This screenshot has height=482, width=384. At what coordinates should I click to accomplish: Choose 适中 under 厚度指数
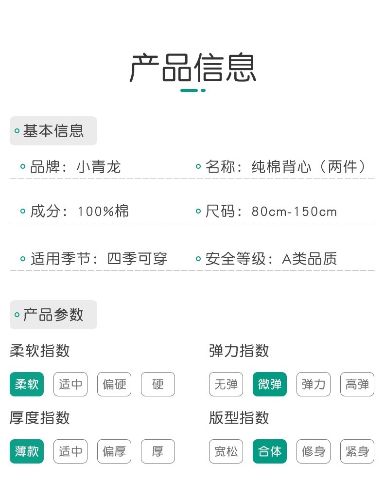[x=70, y=451]
